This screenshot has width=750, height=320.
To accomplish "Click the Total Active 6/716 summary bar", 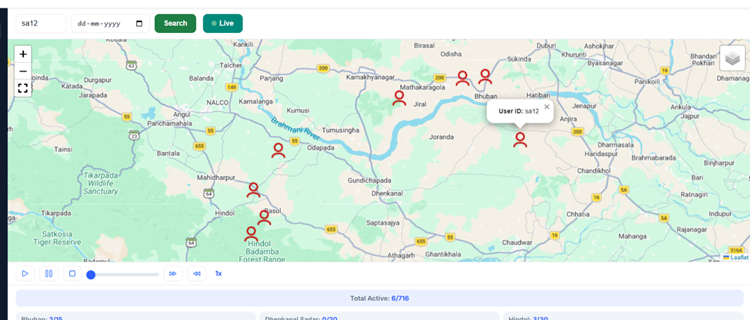I will click(379, 299).
